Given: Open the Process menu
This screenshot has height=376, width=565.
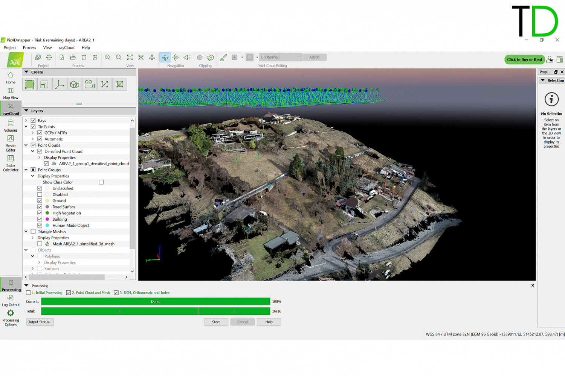Looking at the screenshot, I should 29,47.
